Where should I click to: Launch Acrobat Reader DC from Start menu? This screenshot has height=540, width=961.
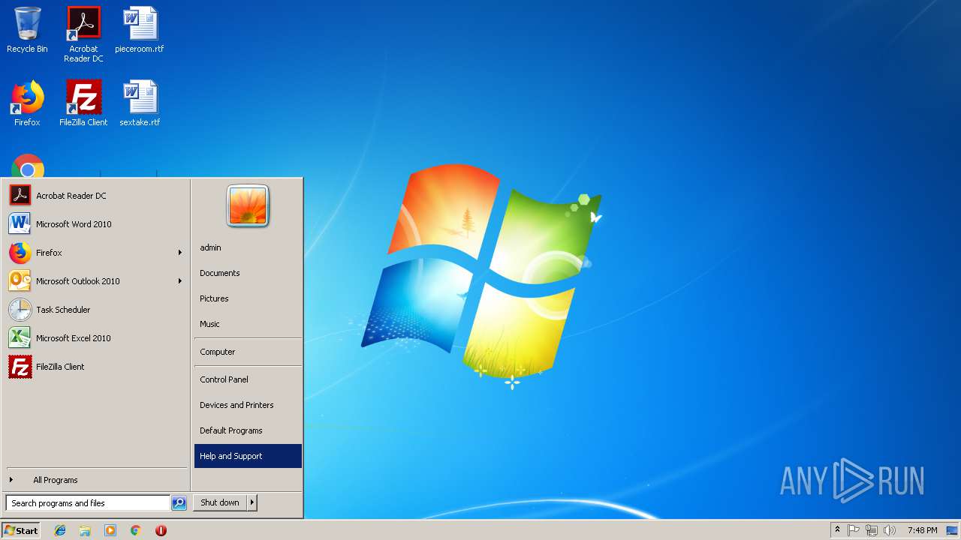(95, 196)
